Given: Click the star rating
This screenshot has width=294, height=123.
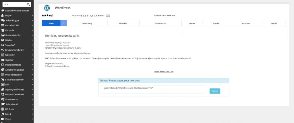Looking at the screenshot, I should point(47,15).
